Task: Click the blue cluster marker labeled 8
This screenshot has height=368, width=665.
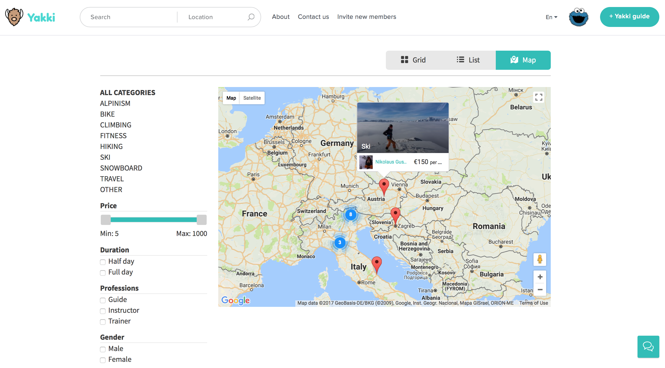Action: tap(351, 214)
